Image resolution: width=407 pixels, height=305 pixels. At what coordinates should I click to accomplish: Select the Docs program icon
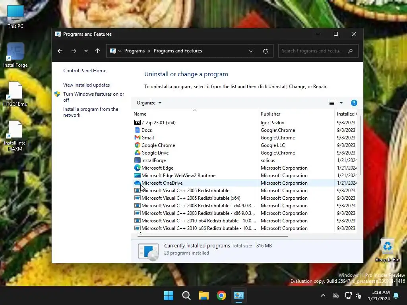pos(137,130)
